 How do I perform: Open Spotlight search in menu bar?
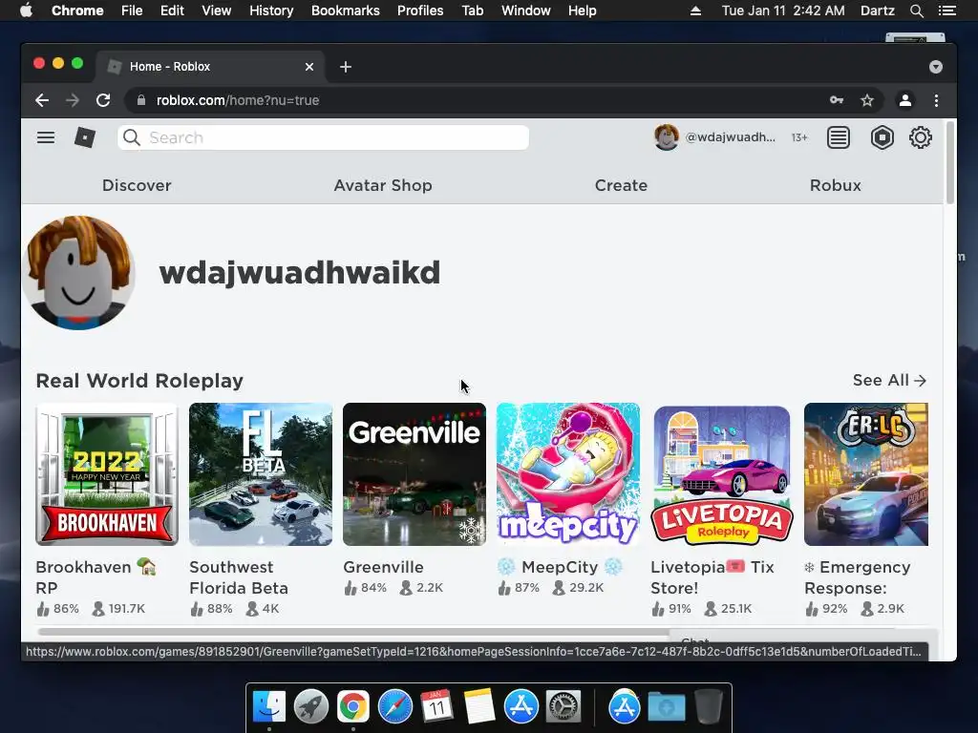tap(916, 10)
